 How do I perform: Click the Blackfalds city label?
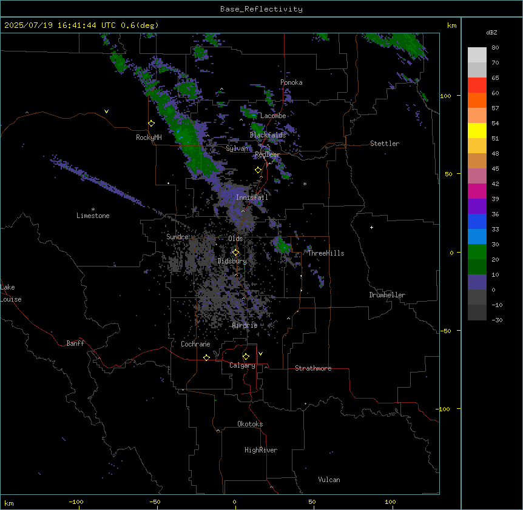click(268, 135)
